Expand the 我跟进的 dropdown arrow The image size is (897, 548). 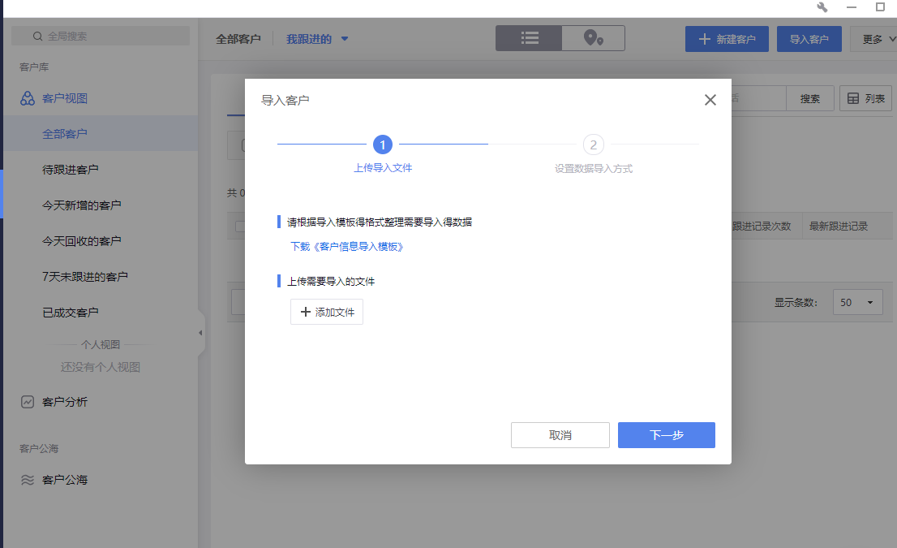coord(344,38)
